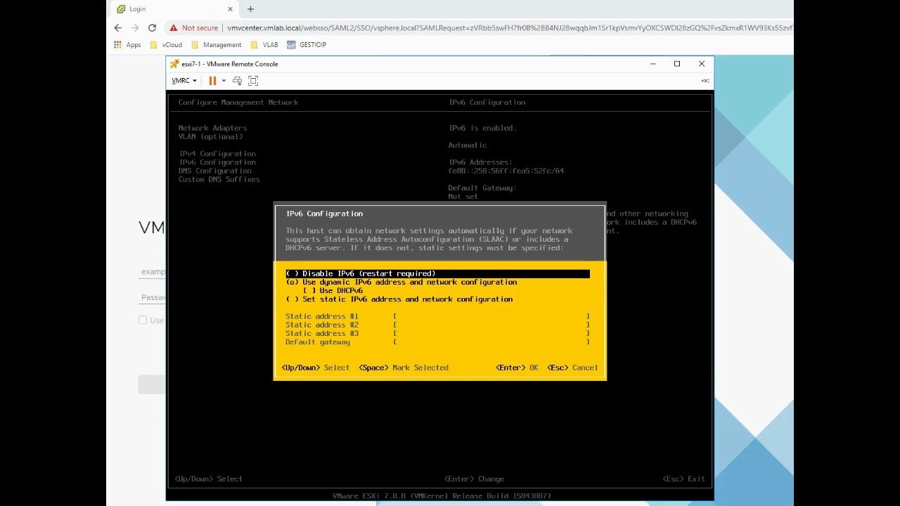
Task: Tick the login page checkbox behind console
Action: click(143, 320)
